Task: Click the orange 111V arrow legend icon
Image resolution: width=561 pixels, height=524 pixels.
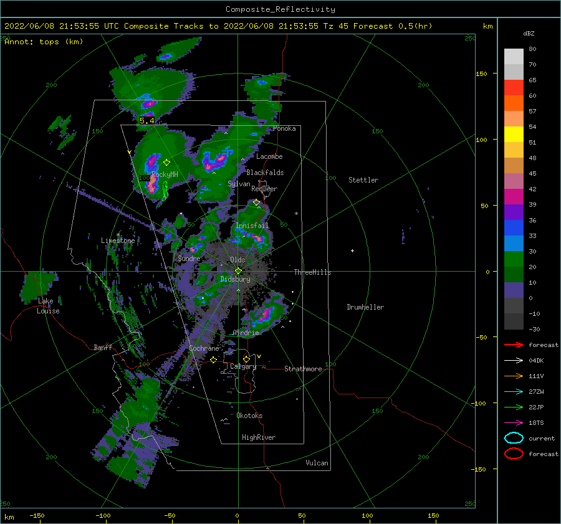Action: click(514, 376)
